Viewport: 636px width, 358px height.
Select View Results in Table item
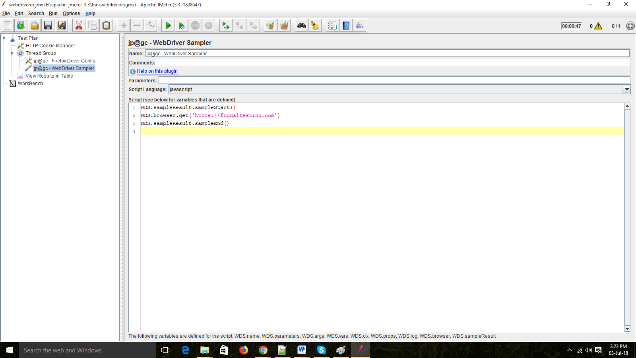coord(49,76)
